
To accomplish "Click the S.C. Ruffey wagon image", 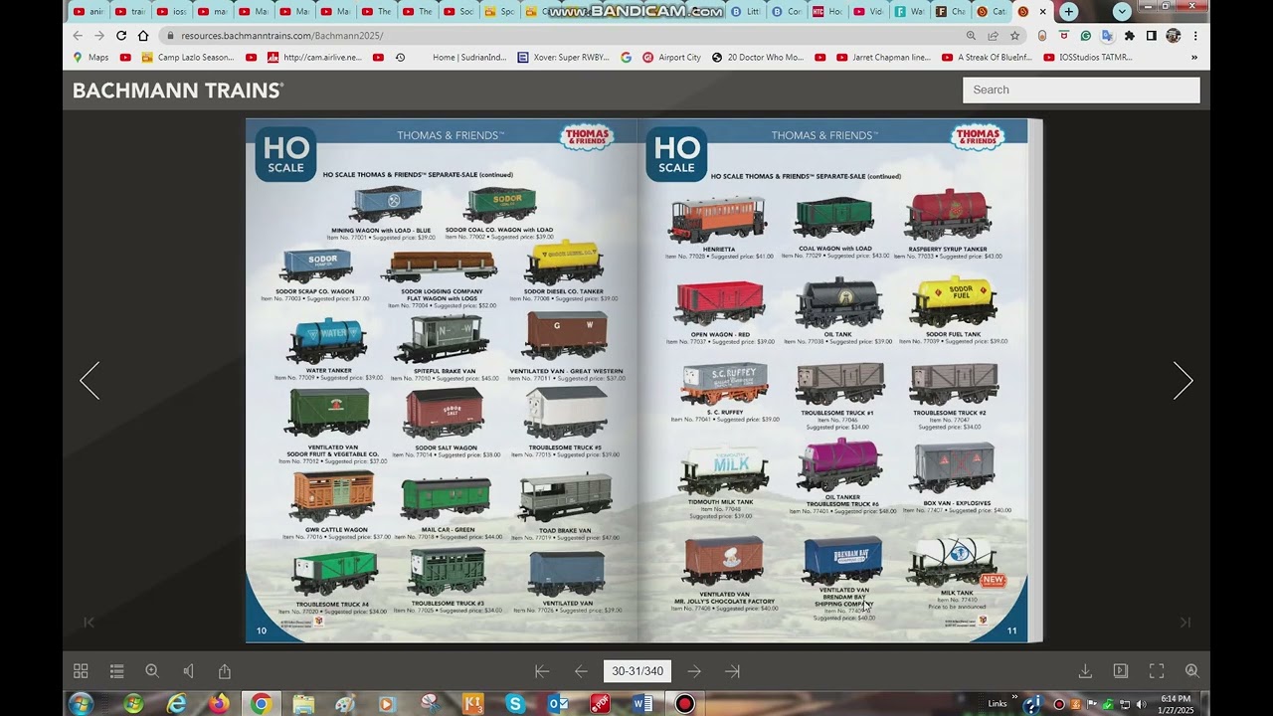I will (x=724, y=383).
